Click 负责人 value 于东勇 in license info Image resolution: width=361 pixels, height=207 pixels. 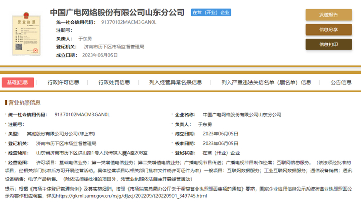point(205,125)
